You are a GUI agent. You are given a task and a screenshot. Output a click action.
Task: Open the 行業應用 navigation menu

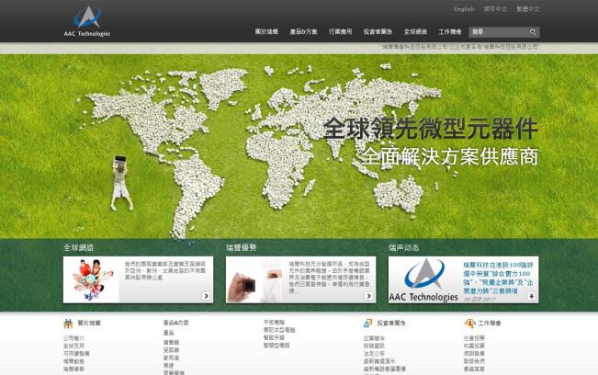click(x=341, y=32)
